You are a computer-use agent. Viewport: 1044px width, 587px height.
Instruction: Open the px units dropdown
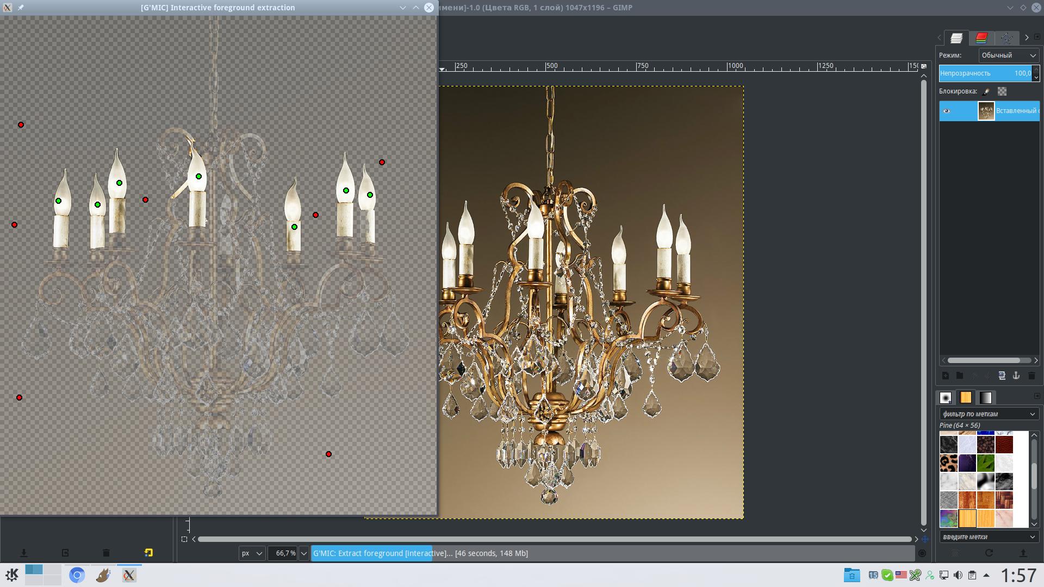[x=252, y=553]
